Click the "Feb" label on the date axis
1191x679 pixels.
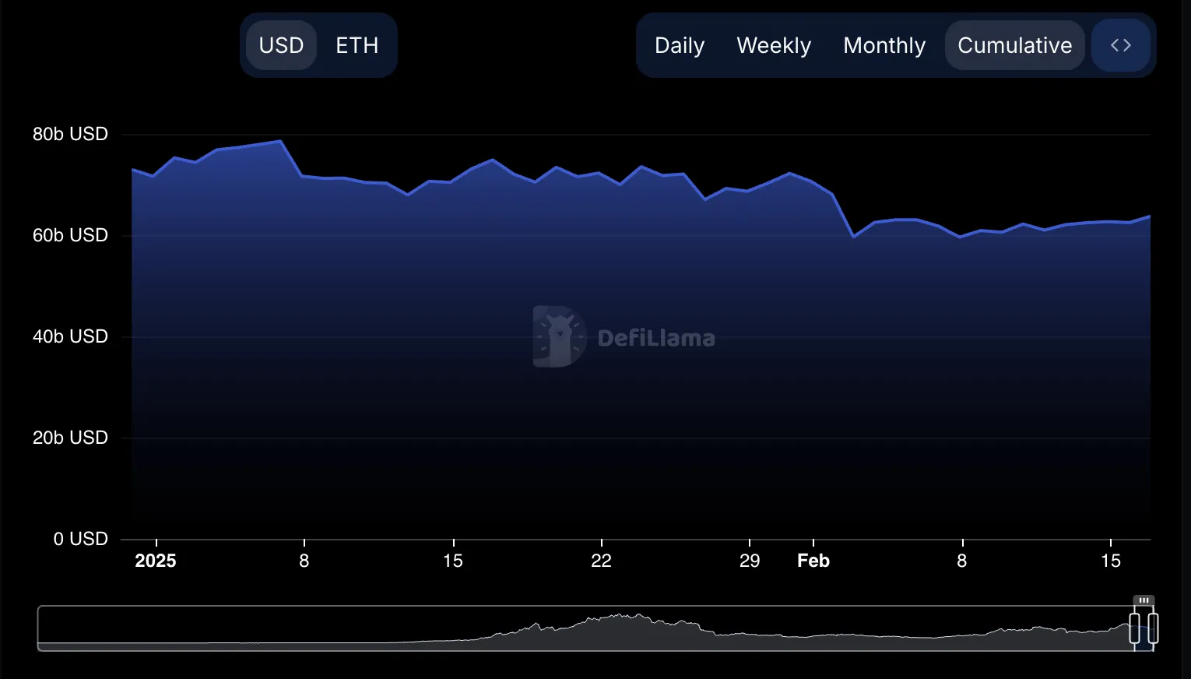[813, 561]
